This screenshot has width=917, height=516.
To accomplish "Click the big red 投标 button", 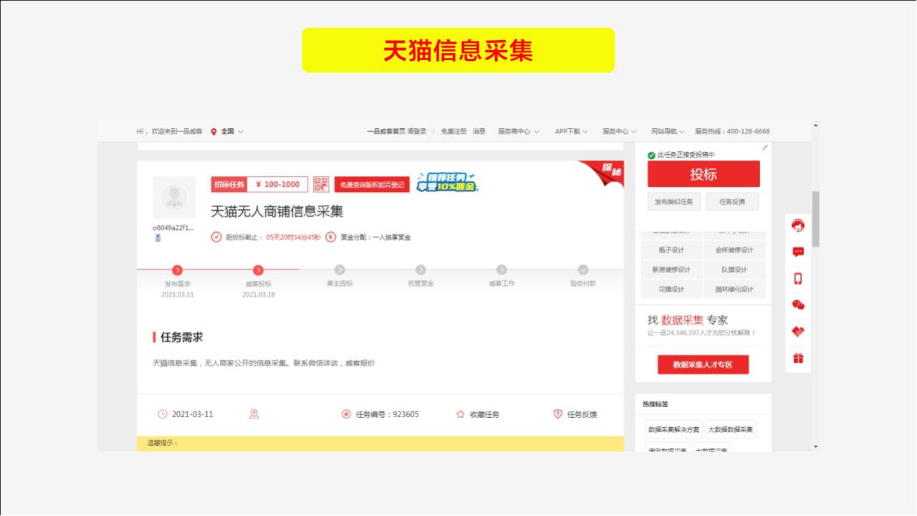I will [x=704, y=174].
